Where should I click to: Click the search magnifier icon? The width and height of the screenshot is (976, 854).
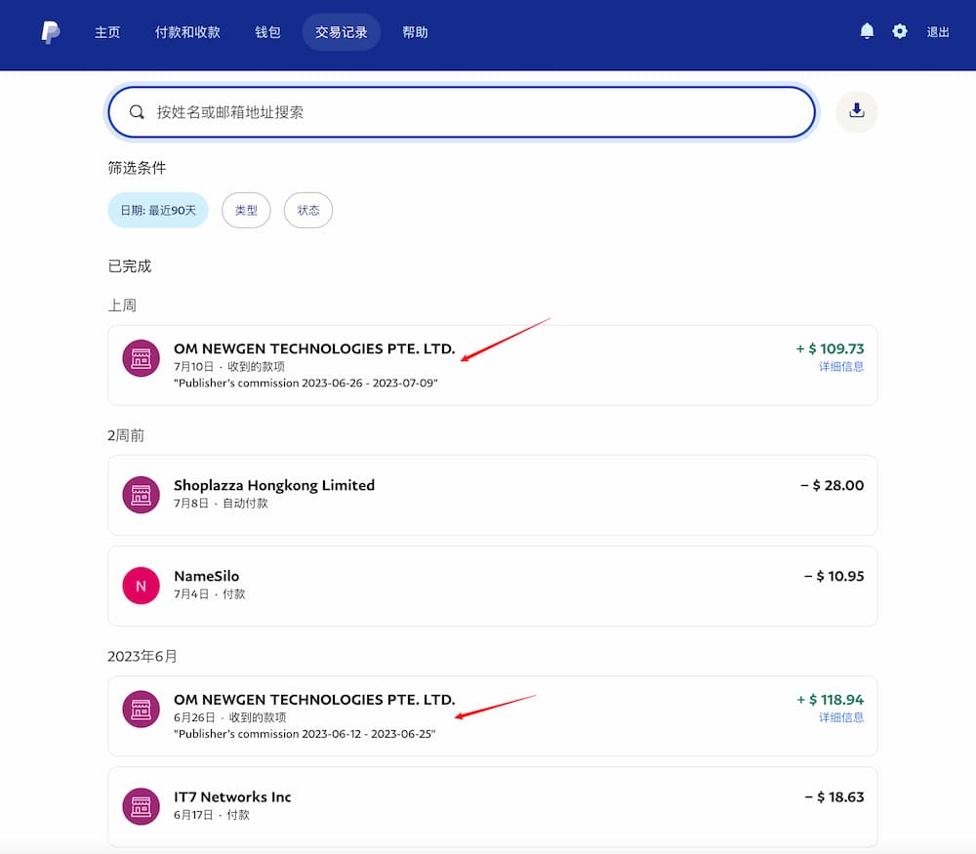pos(137,112)
